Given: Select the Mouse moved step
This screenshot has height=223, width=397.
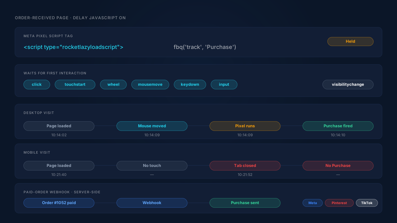Looking at the screenshot, I should pyautogui.click(x=152, y=126).
